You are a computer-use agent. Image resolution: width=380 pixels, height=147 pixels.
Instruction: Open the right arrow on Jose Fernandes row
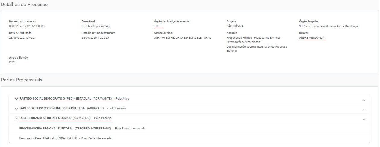(x=364, y=119)
